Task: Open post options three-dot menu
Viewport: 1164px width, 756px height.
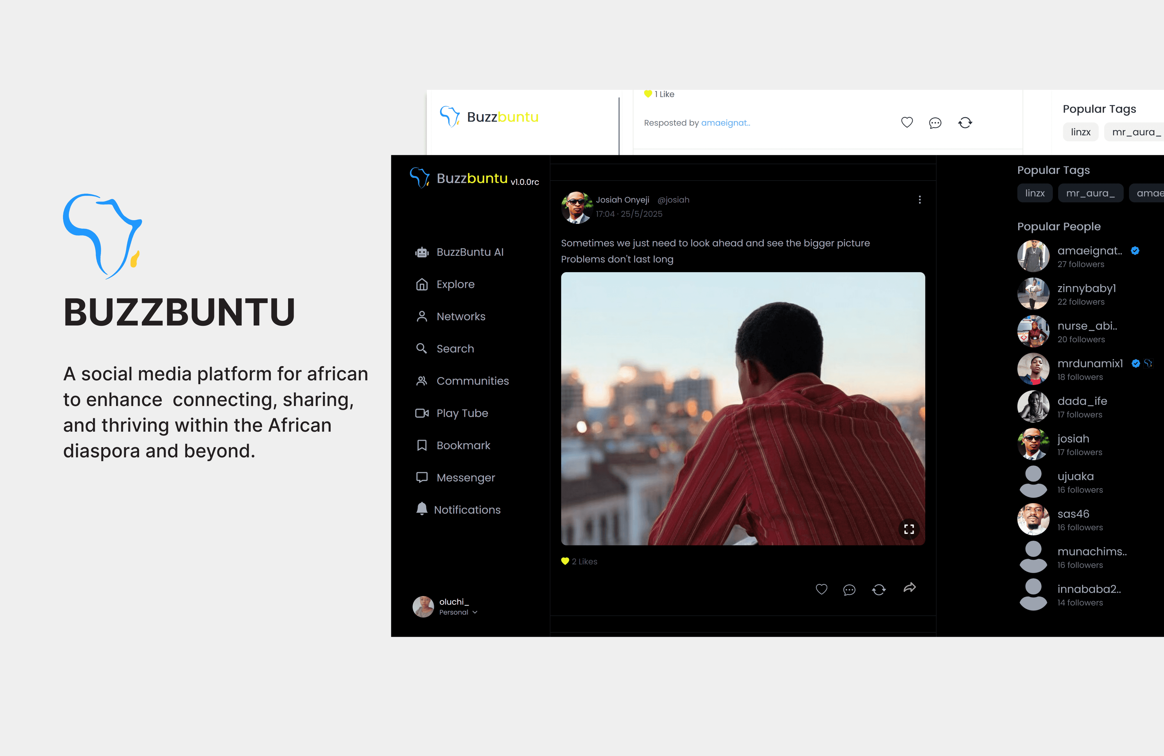Action: click(919, 199)
